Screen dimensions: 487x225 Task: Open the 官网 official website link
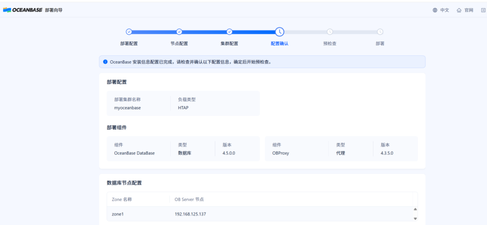coord(469,10)
